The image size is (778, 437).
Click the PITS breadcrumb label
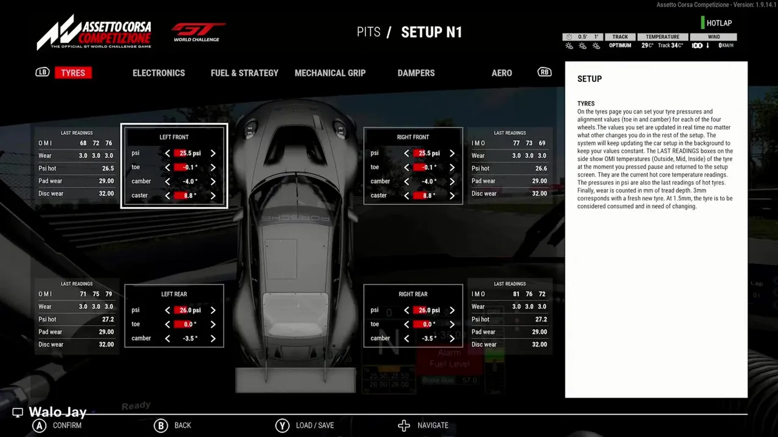368,32
